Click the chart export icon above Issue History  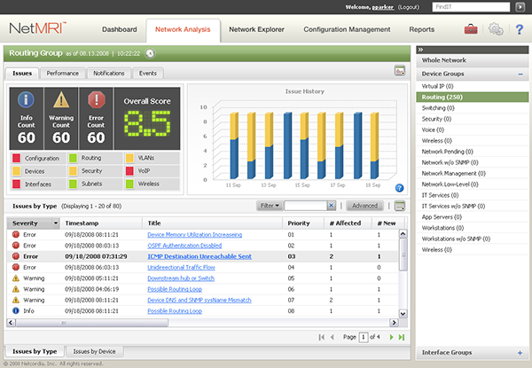[x=399, y=71]
